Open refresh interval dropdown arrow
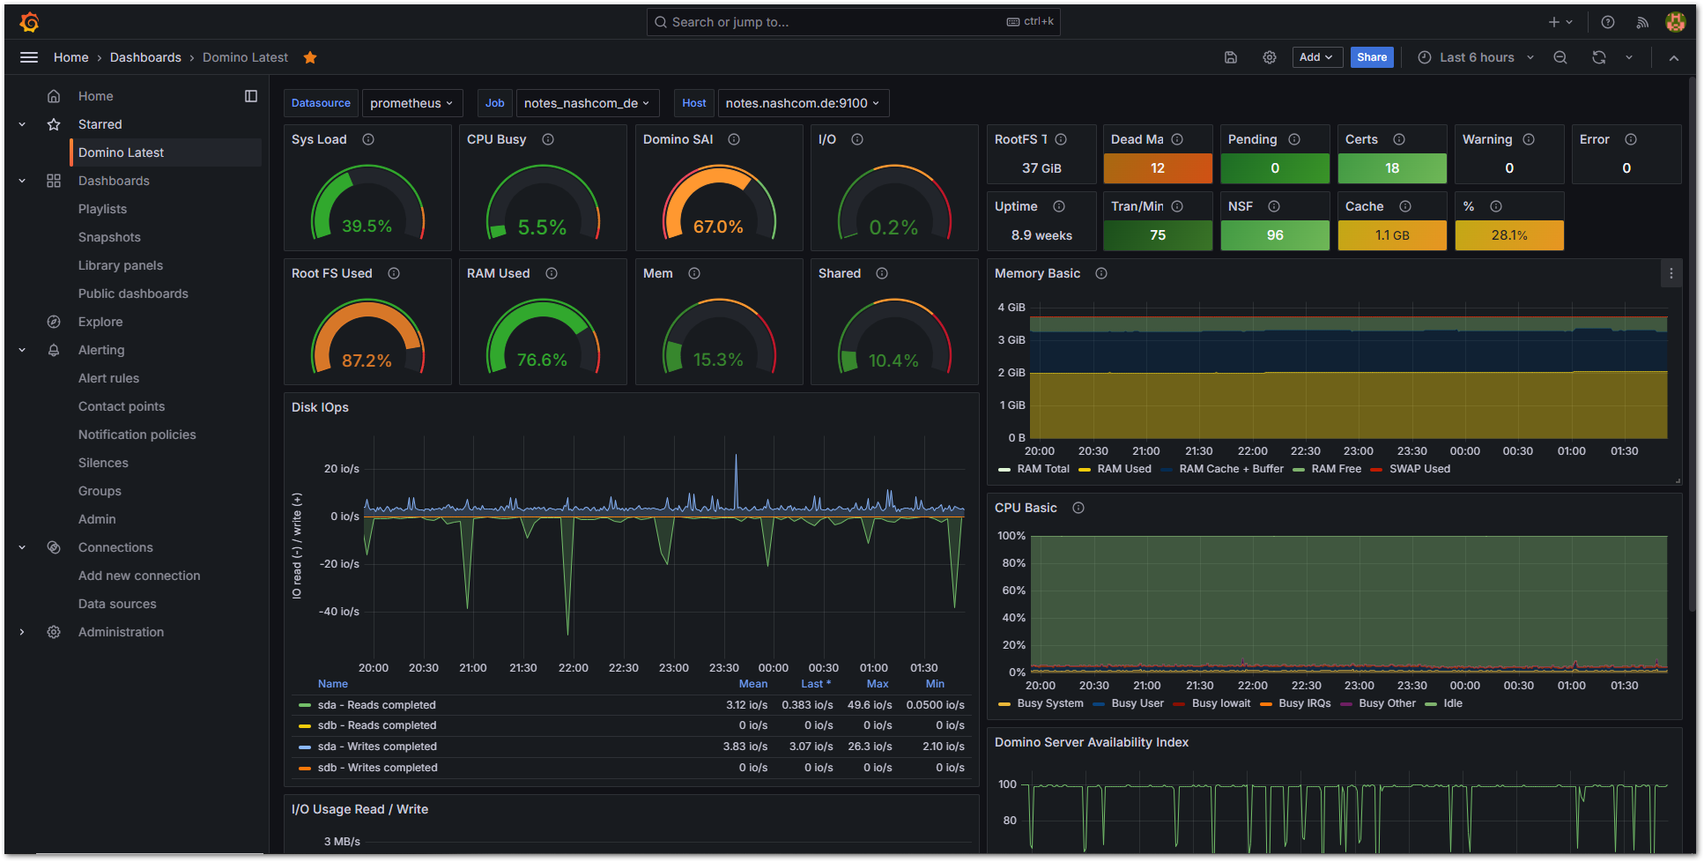 click(x=1629, y=57)
